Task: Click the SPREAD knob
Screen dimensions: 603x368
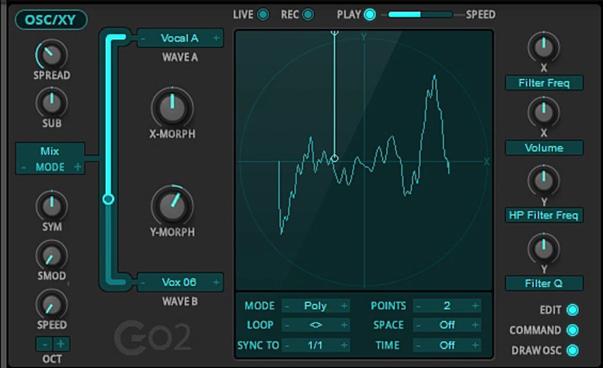Action: click(x=52, y=55)
